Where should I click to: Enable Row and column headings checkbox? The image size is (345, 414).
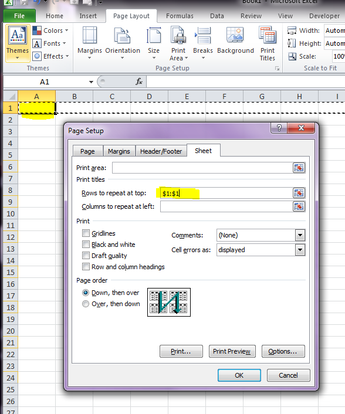click(86, 267)
